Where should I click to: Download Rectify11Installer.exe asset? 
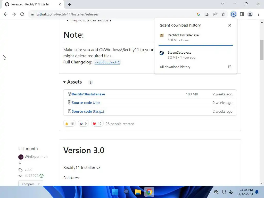coord(88,94)
